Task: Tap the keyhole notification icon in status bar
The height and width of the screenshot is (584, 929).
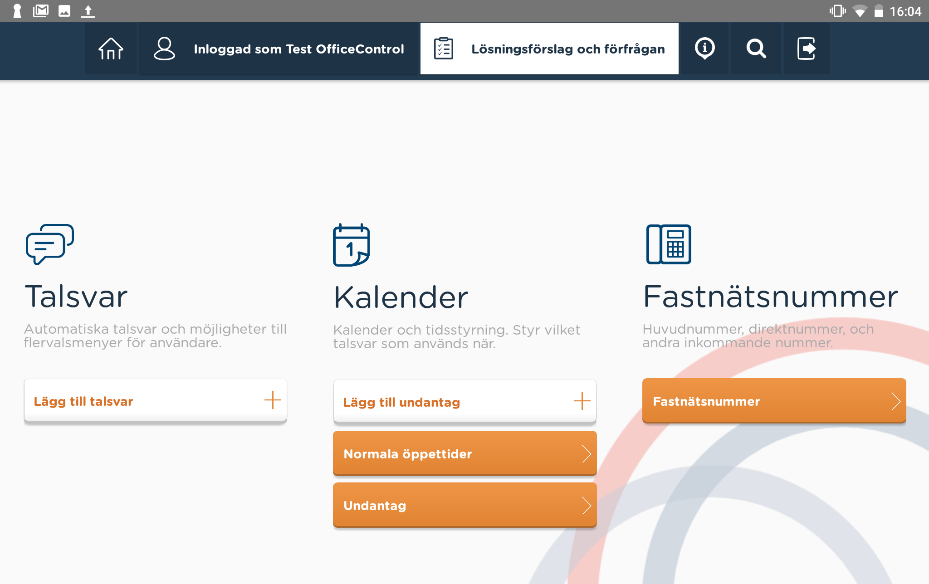Action: (x=17, y=11)
